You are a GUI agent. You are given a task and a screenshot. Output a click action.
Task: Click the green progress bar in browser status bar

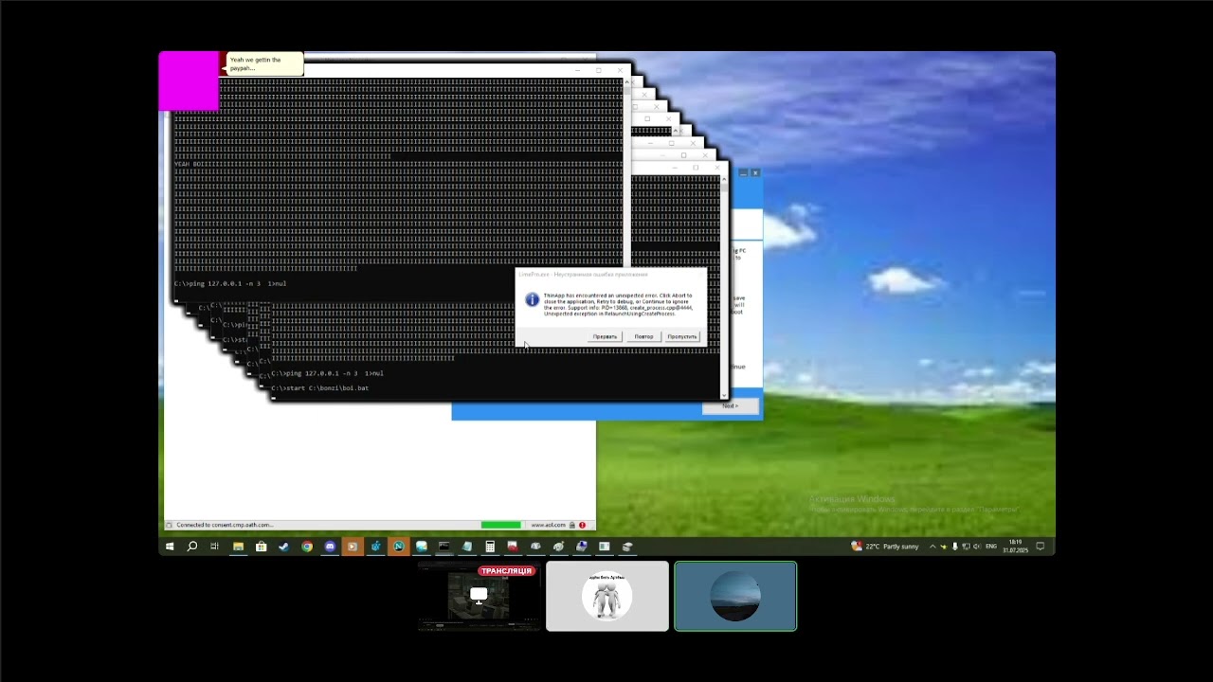(501, 525)
